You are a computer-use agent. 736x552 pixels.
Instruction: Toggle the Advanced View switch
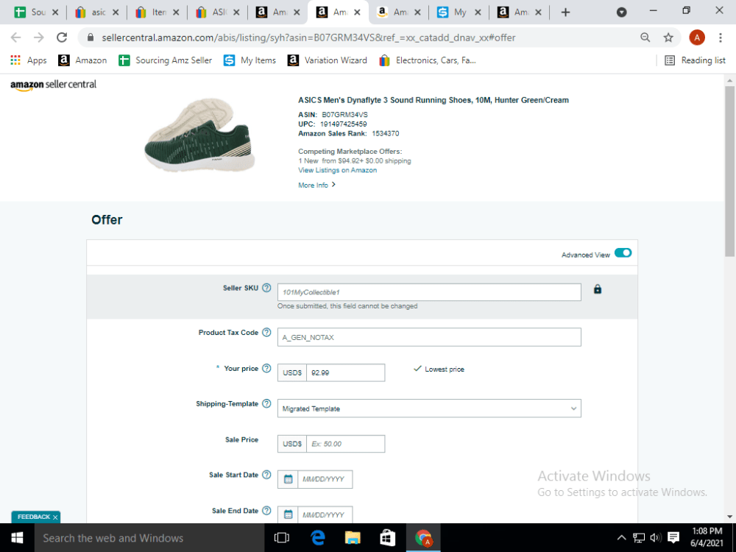[623, 253]
